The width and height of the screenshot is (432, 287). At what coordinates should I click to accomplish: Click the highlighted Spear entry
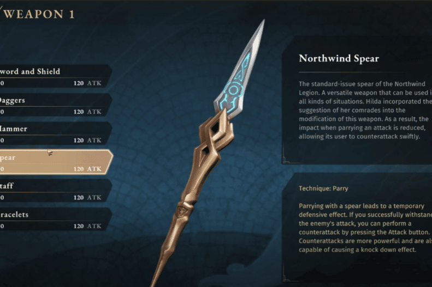click(x=56, y=162)
